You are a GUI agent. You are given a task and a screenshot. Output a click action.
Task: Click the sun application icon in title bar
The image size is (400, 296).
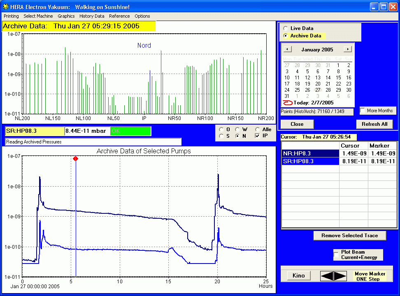tap(5, 7)
